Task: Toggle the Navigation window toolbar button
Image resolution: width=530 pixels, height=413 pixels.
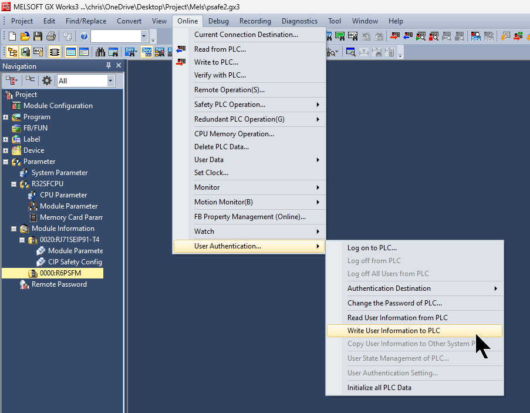Action: [12, 52]
